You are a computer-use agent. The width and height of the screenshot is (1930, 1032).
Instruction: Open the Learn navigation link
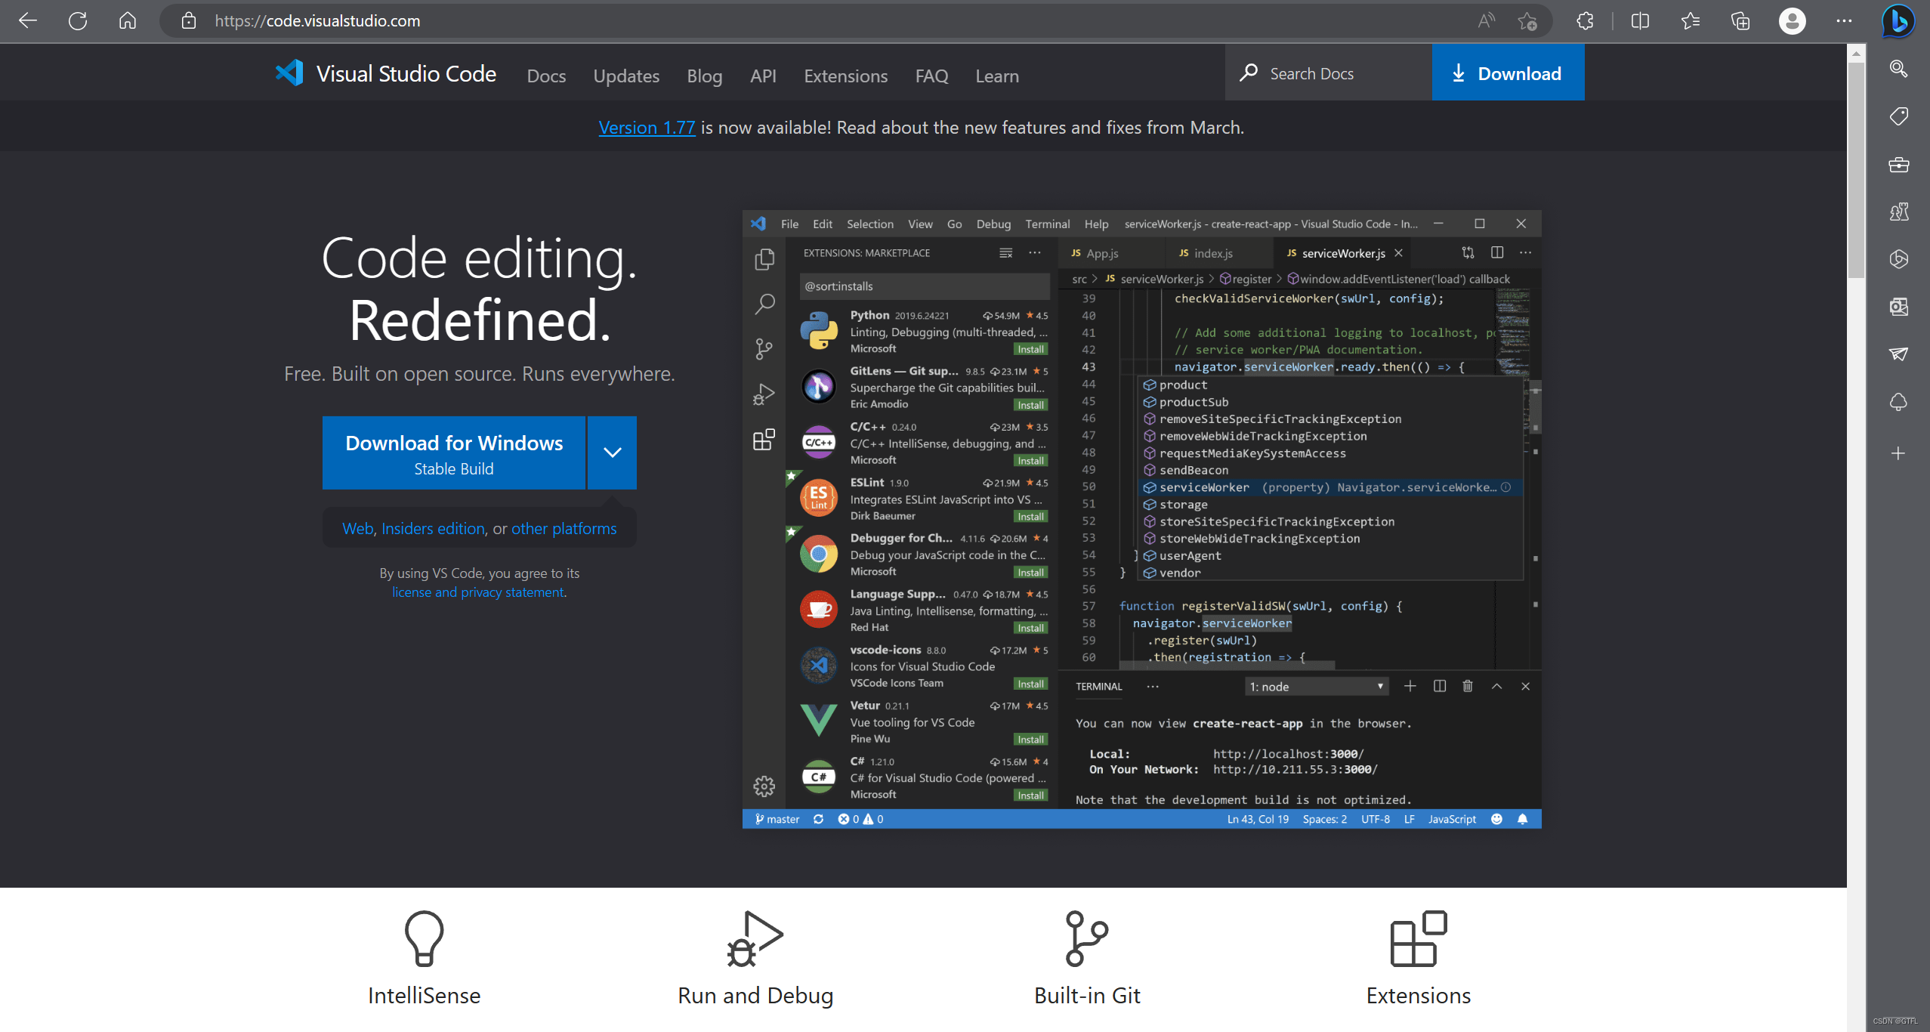996,76
